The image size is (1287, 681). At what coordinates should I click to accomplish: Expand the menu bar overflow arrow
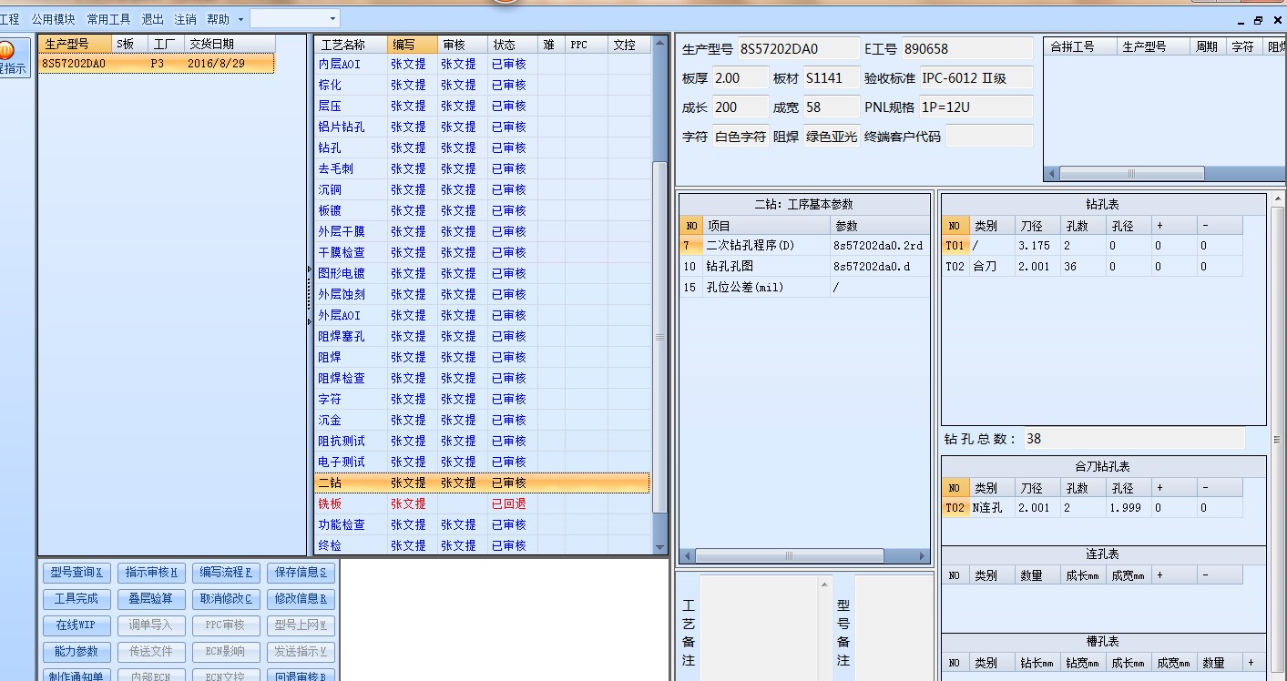click(240, 18)
